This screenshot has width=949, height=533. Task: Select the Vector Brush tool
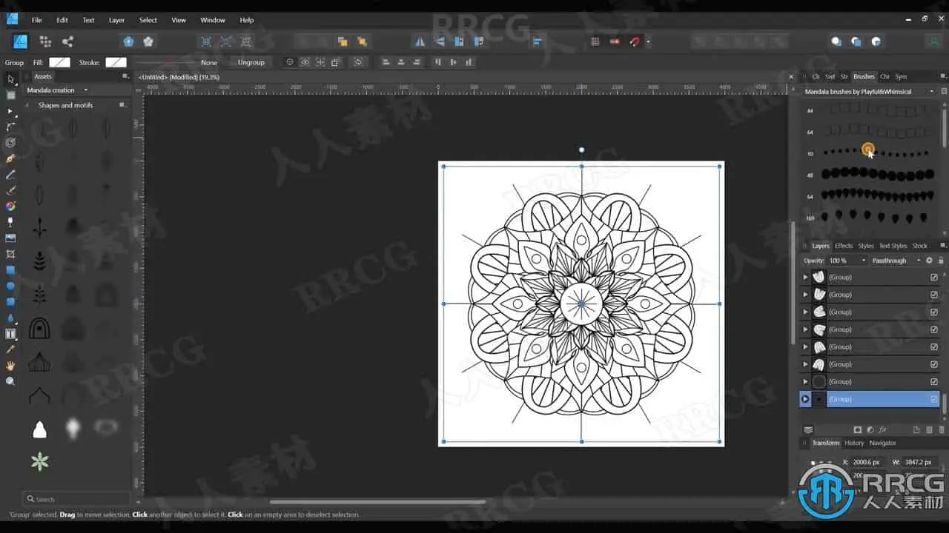(10, 190)
